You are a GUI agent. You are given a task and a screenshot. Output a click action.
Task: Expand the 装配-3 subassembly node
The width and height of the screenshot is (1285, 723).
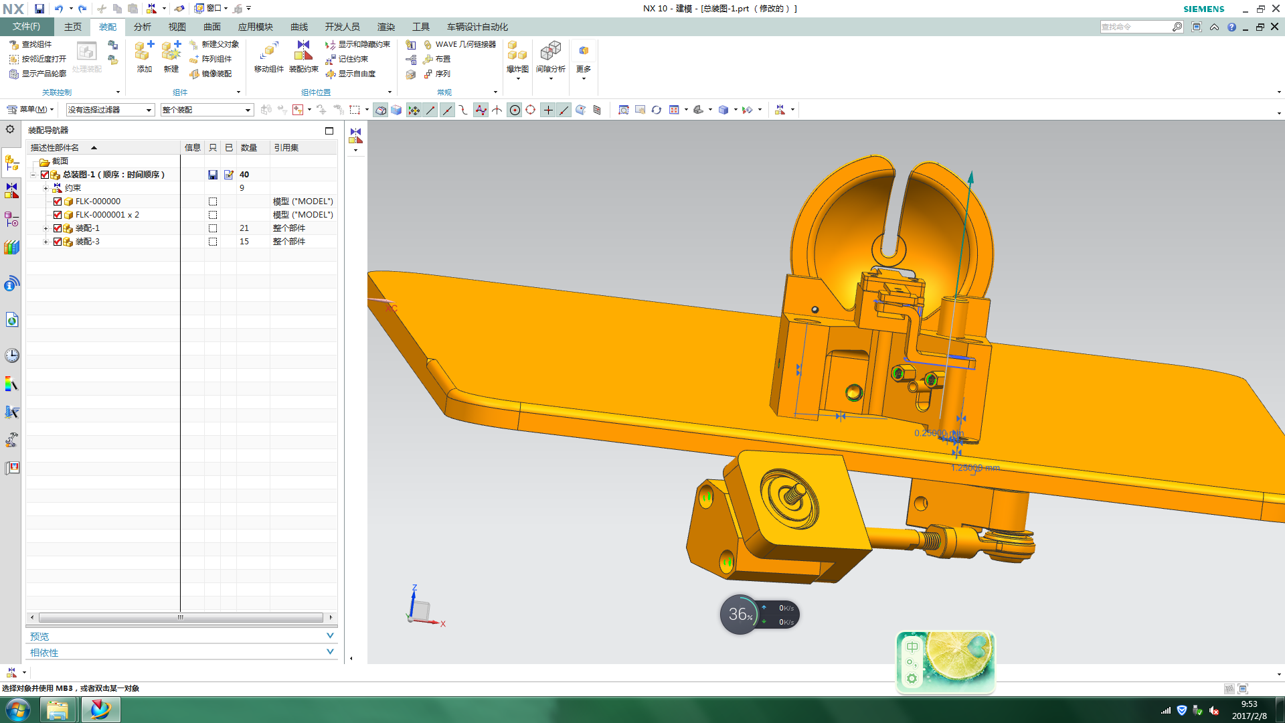click(x=46, y=242)
